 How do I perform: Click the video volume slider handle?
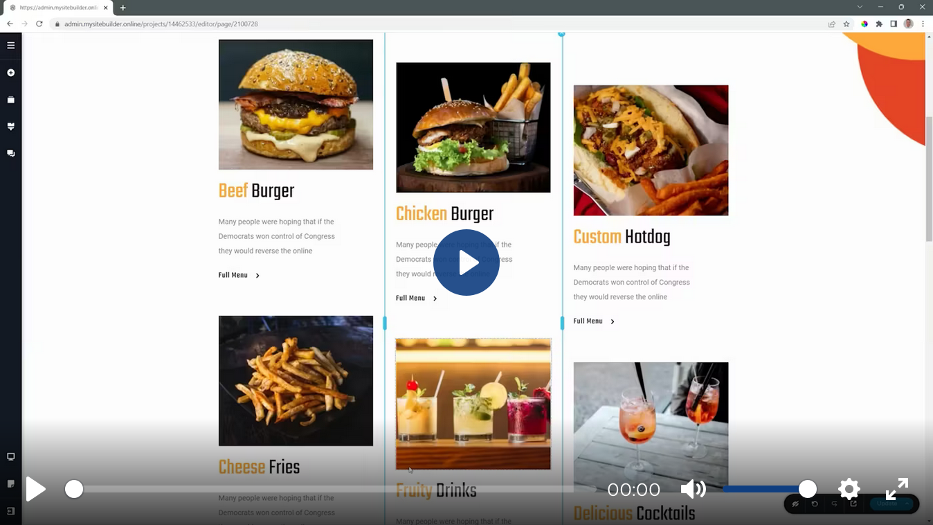coord(807,489)
